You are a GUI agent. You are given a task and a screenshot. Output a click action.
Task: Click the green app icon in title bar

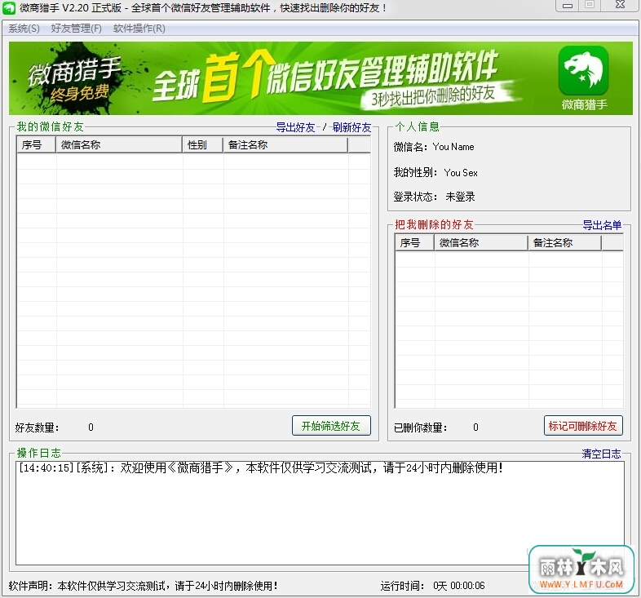(9, 8)
